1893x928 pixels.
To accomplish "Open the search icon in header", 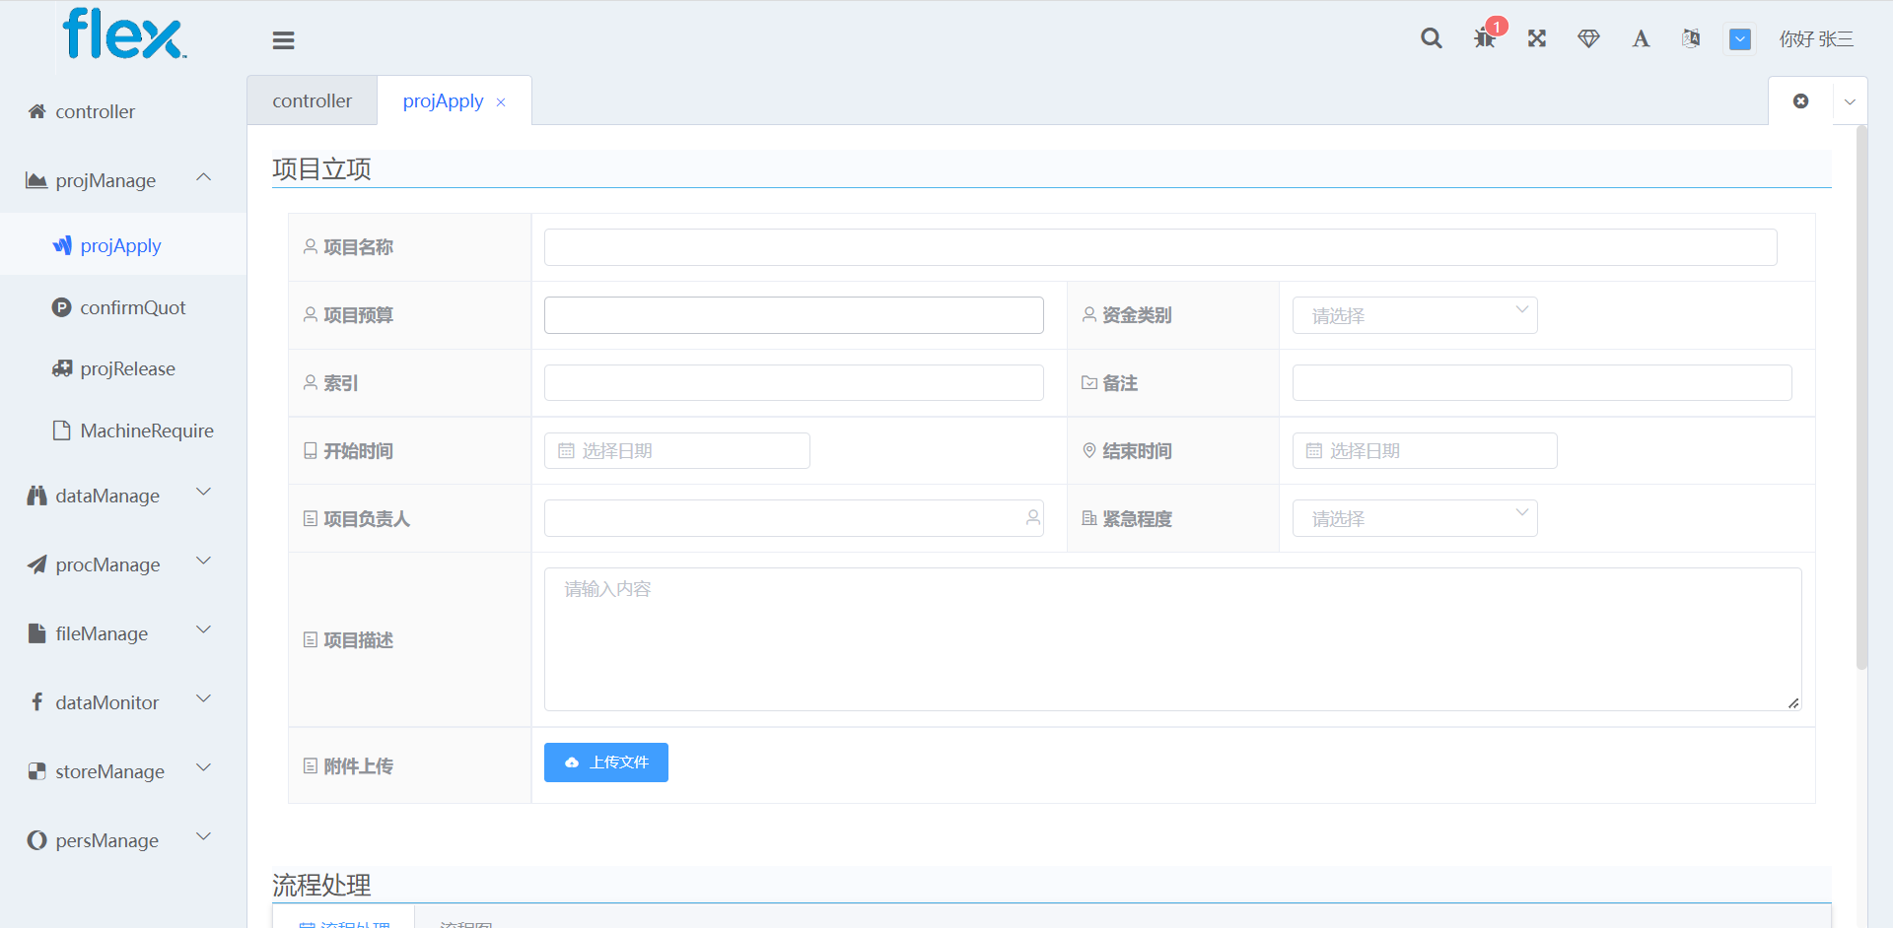I will 1432,38.
